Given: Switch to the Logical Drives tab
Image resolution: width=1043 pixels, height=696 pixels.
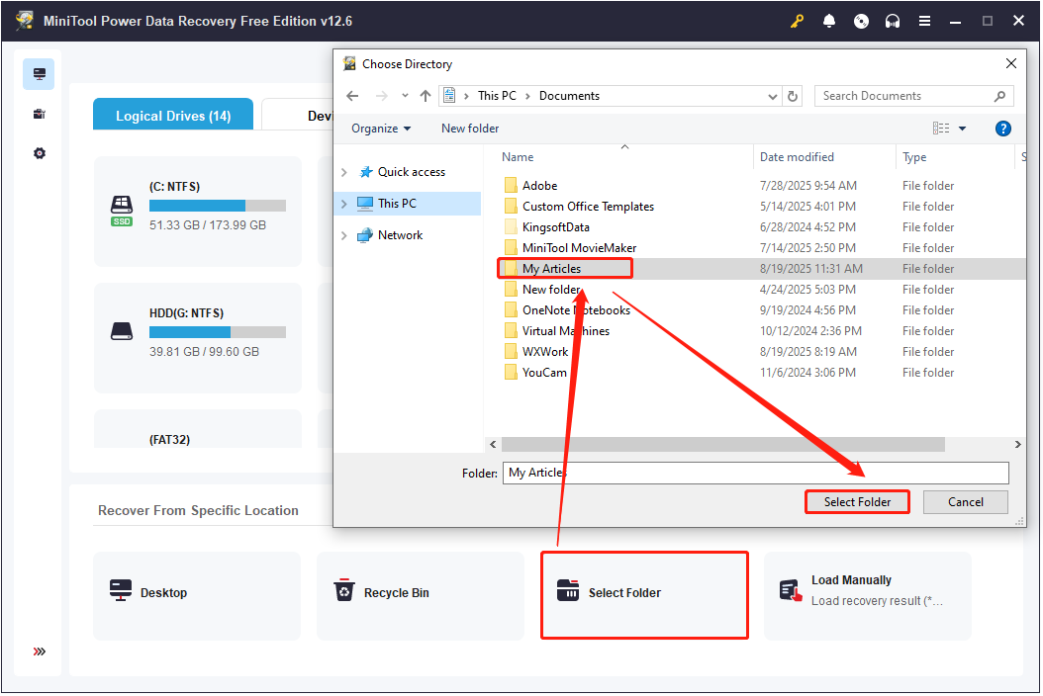Looking at the screenshot, I should [x=172, y=115].
